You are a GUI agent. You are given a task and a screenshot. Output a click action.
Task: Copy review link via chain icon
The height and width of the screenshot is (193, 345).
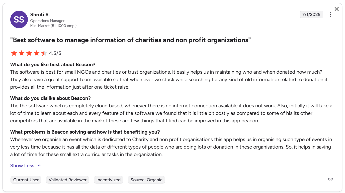(331, 179)
